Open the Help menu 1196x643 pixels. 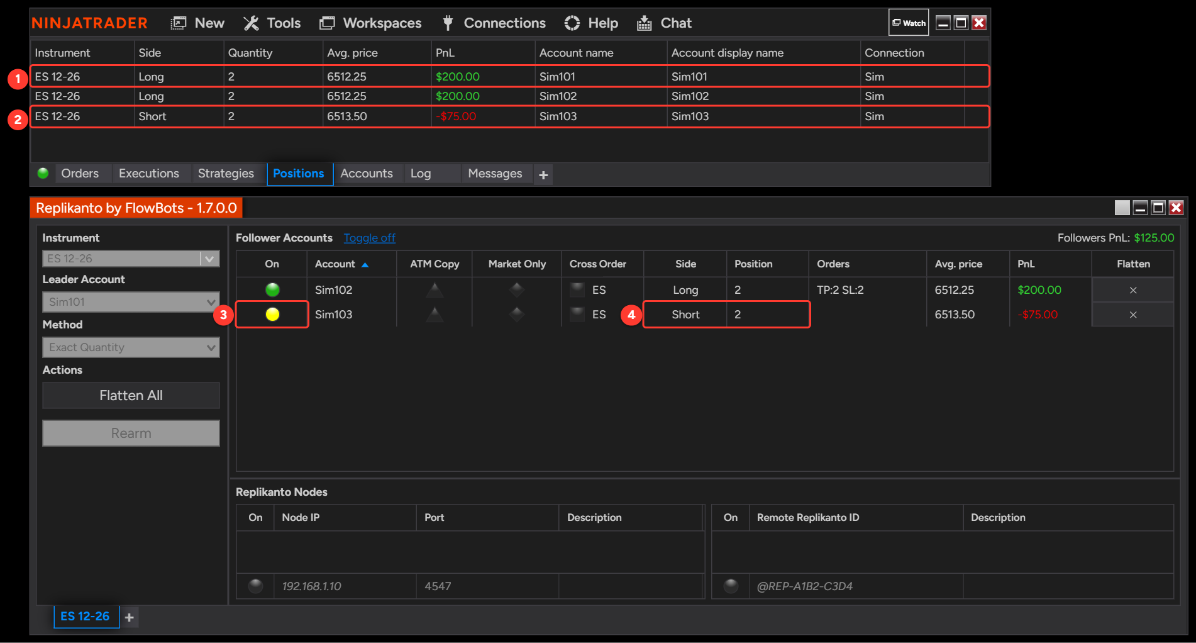pyautogui.click(x=591, y=23)
